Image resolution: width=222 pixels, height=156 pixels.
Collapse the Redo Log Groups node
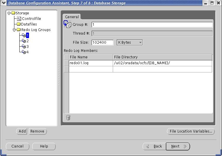14,30
